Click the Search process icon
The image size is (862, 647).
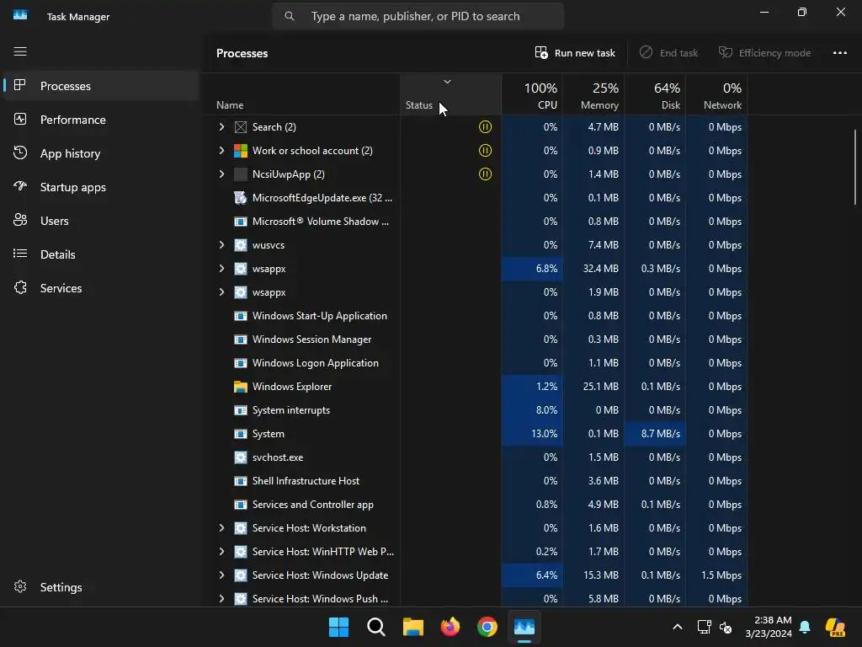[x=240, y=127]
